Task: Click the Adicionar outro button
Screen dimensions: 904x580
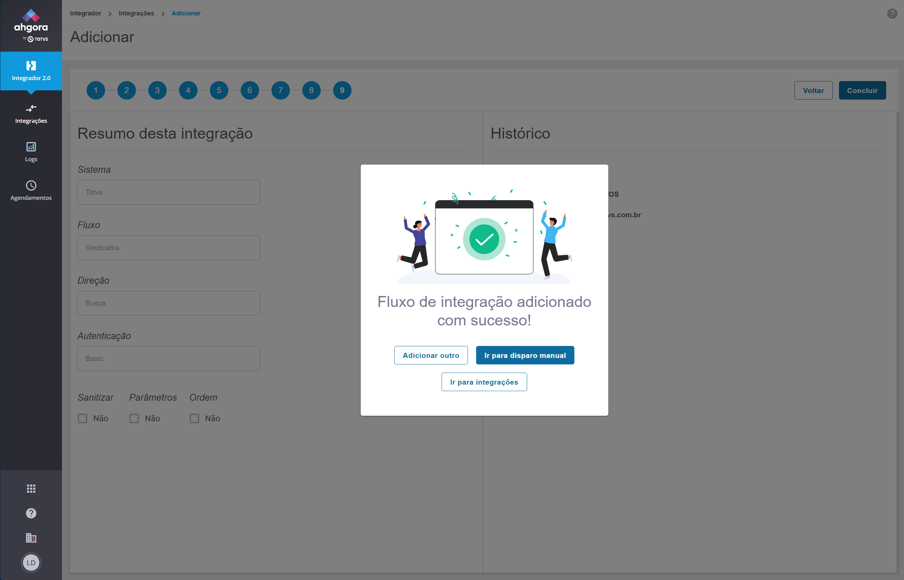Action: coord(431,355)
